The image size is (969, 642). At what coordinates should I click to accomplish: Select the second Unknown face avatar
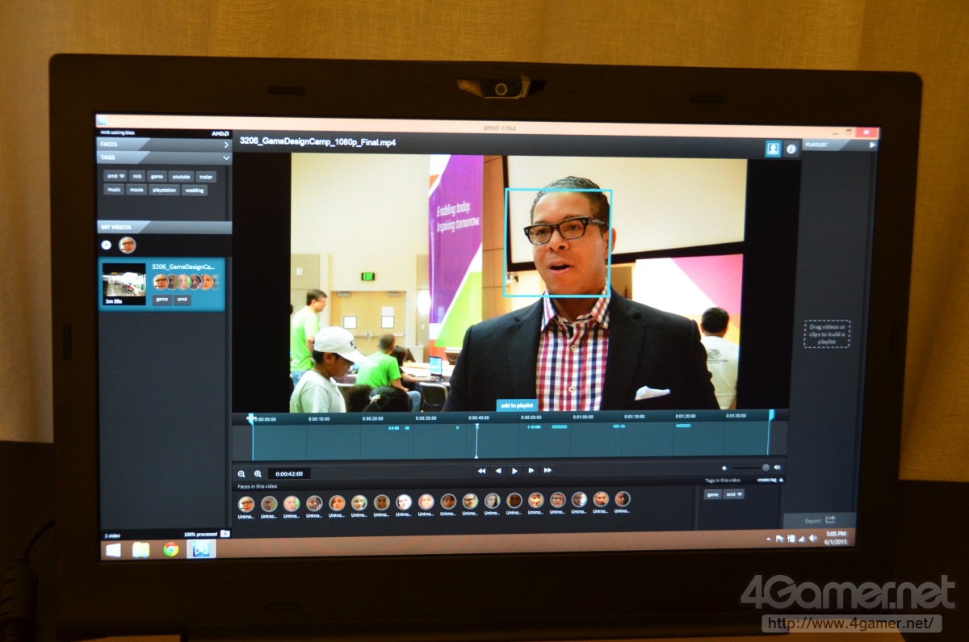(x=269, y=503)
